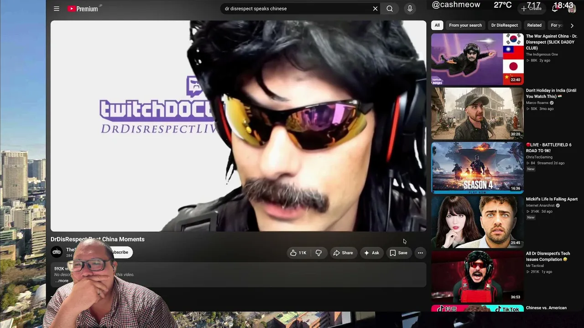This screenshot has height=328, width=584.
Task: Click title 'Don't Holiday in India'
Action: tap(551, 93)
